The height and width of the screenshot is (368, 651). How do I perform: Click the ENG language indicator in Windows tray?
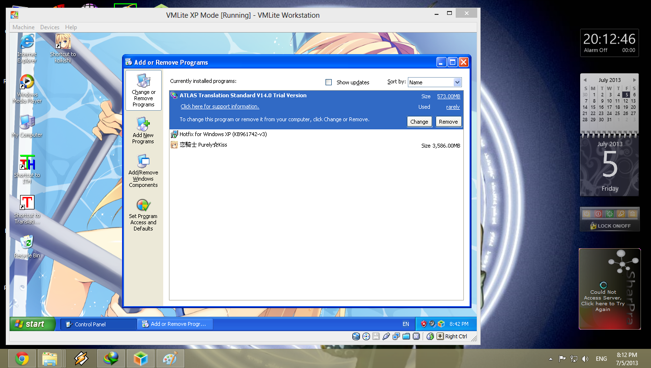tap(601, 359)
